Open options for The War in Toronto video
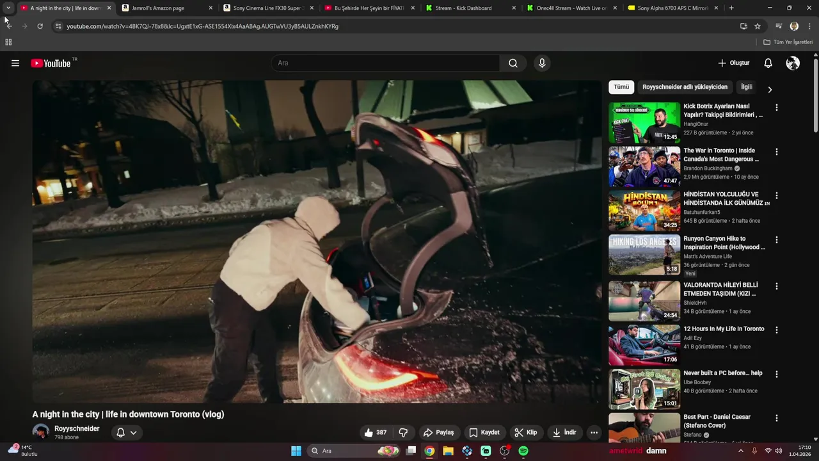 777,152
